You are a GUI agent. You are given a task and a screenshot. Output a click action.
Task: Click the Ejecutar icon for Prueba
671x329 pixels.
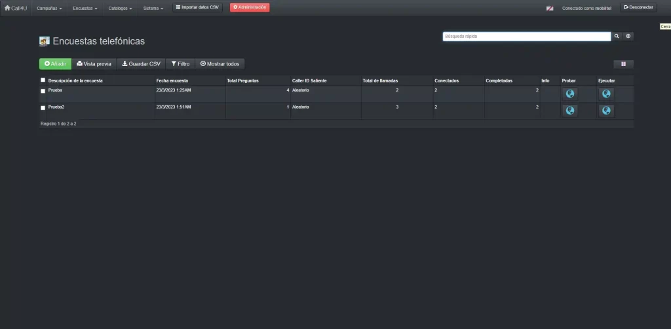click(x=606, y=94)
